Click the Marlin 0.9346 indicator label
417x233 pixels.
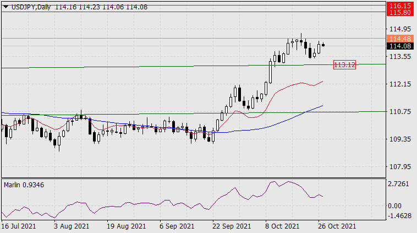pos(24,185)
